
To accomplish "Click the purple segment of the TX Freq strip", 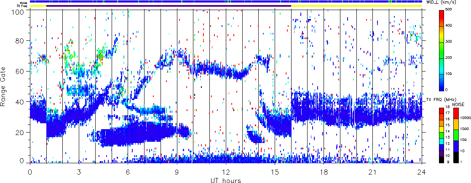I will pos(169,6).
